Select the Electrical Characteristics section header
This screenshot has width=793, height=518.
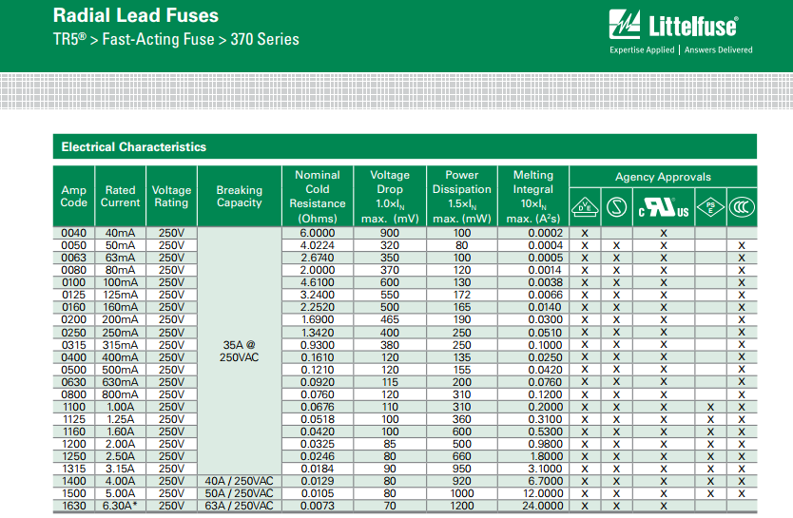coord(134,147)
